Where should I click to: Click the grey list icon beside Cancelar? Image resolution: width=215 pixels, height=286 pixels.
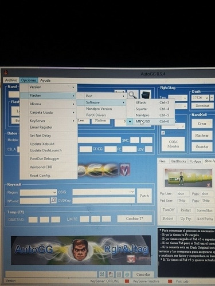coord(119,275)
